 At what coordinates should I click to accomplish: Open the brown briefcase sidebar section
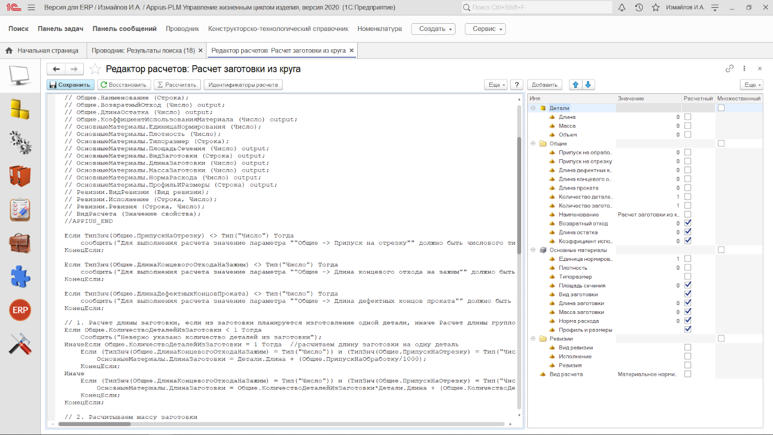pyautogui.click(x=20, y=243)
